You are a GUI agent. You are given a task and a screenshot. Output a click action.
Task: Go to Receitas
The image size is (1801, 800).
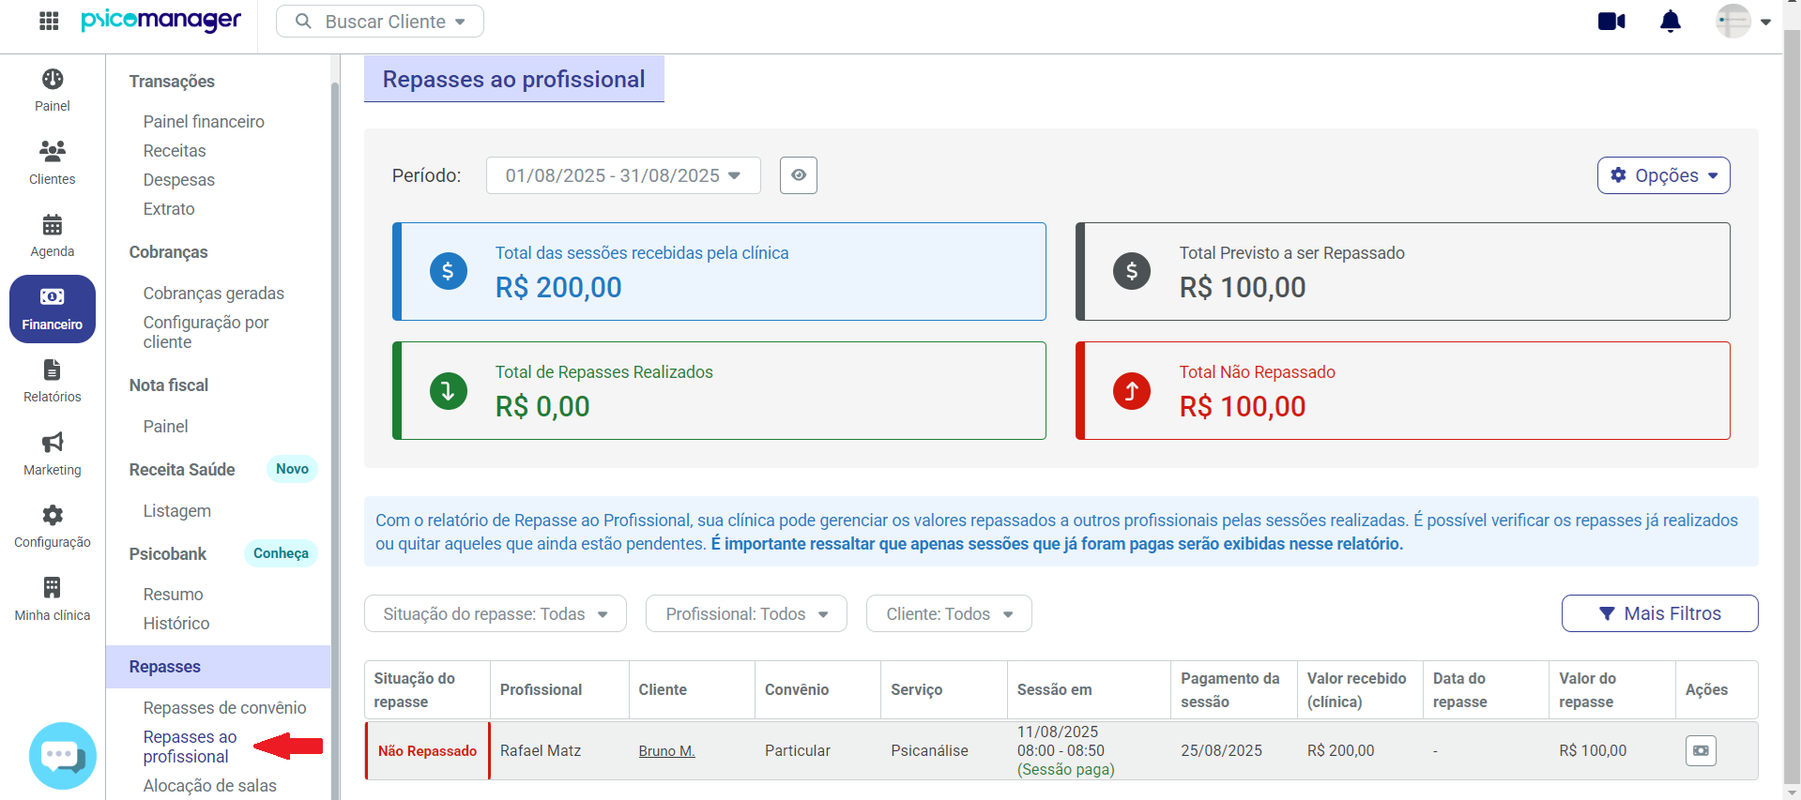(x=175, y=151)
